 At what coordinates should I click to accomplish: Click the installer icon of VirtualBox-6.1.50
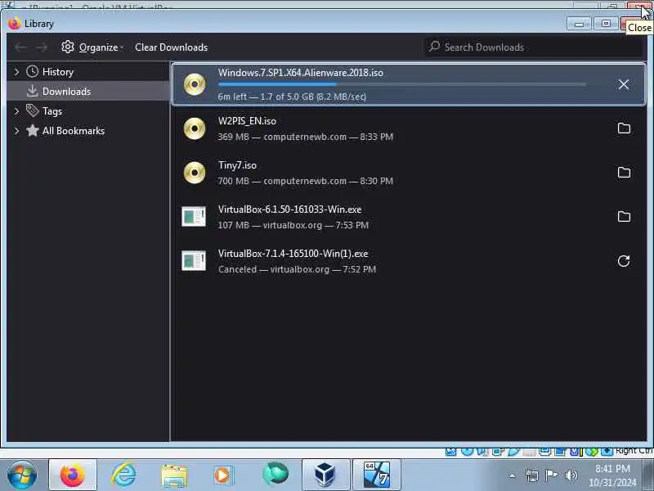pos(194,217)
